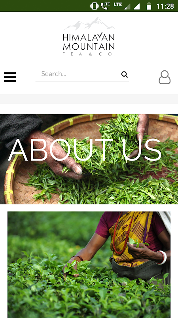Image resolution: width=178 pixels, height=318 pixels.
Task: Tap the full white signal strength icon
Action: pos(136,6)
